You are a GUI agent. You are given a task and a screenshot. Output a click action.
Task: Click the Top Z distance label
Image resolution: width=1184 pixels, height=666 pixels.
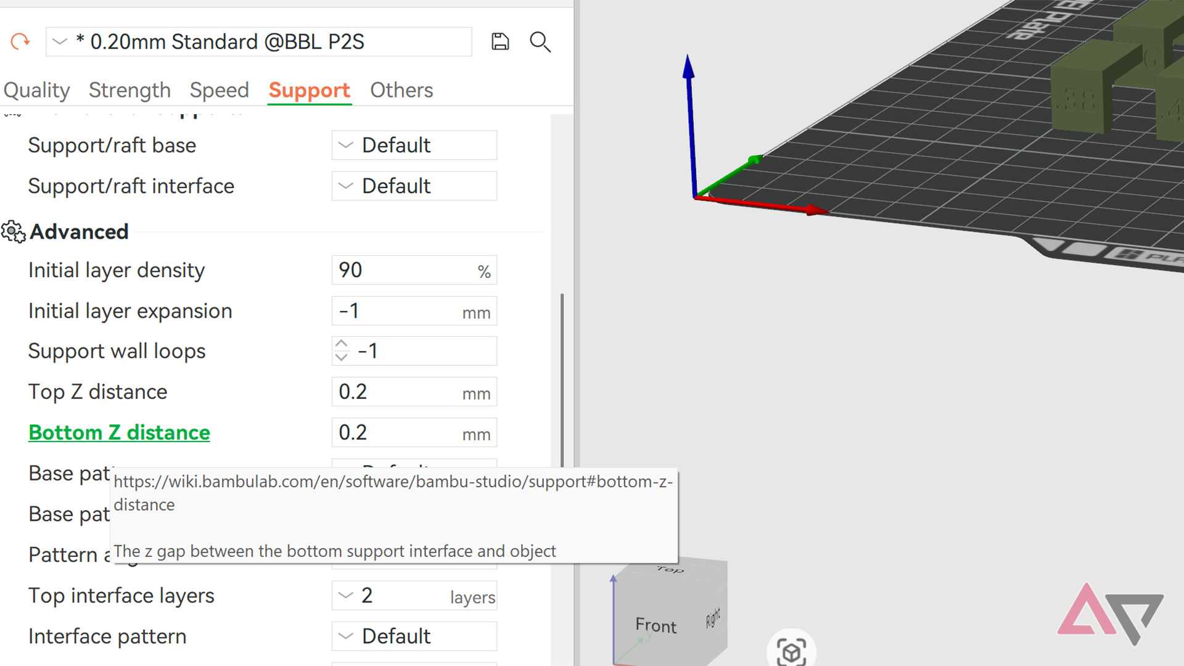pyautogui.click(x=97, y=392)
